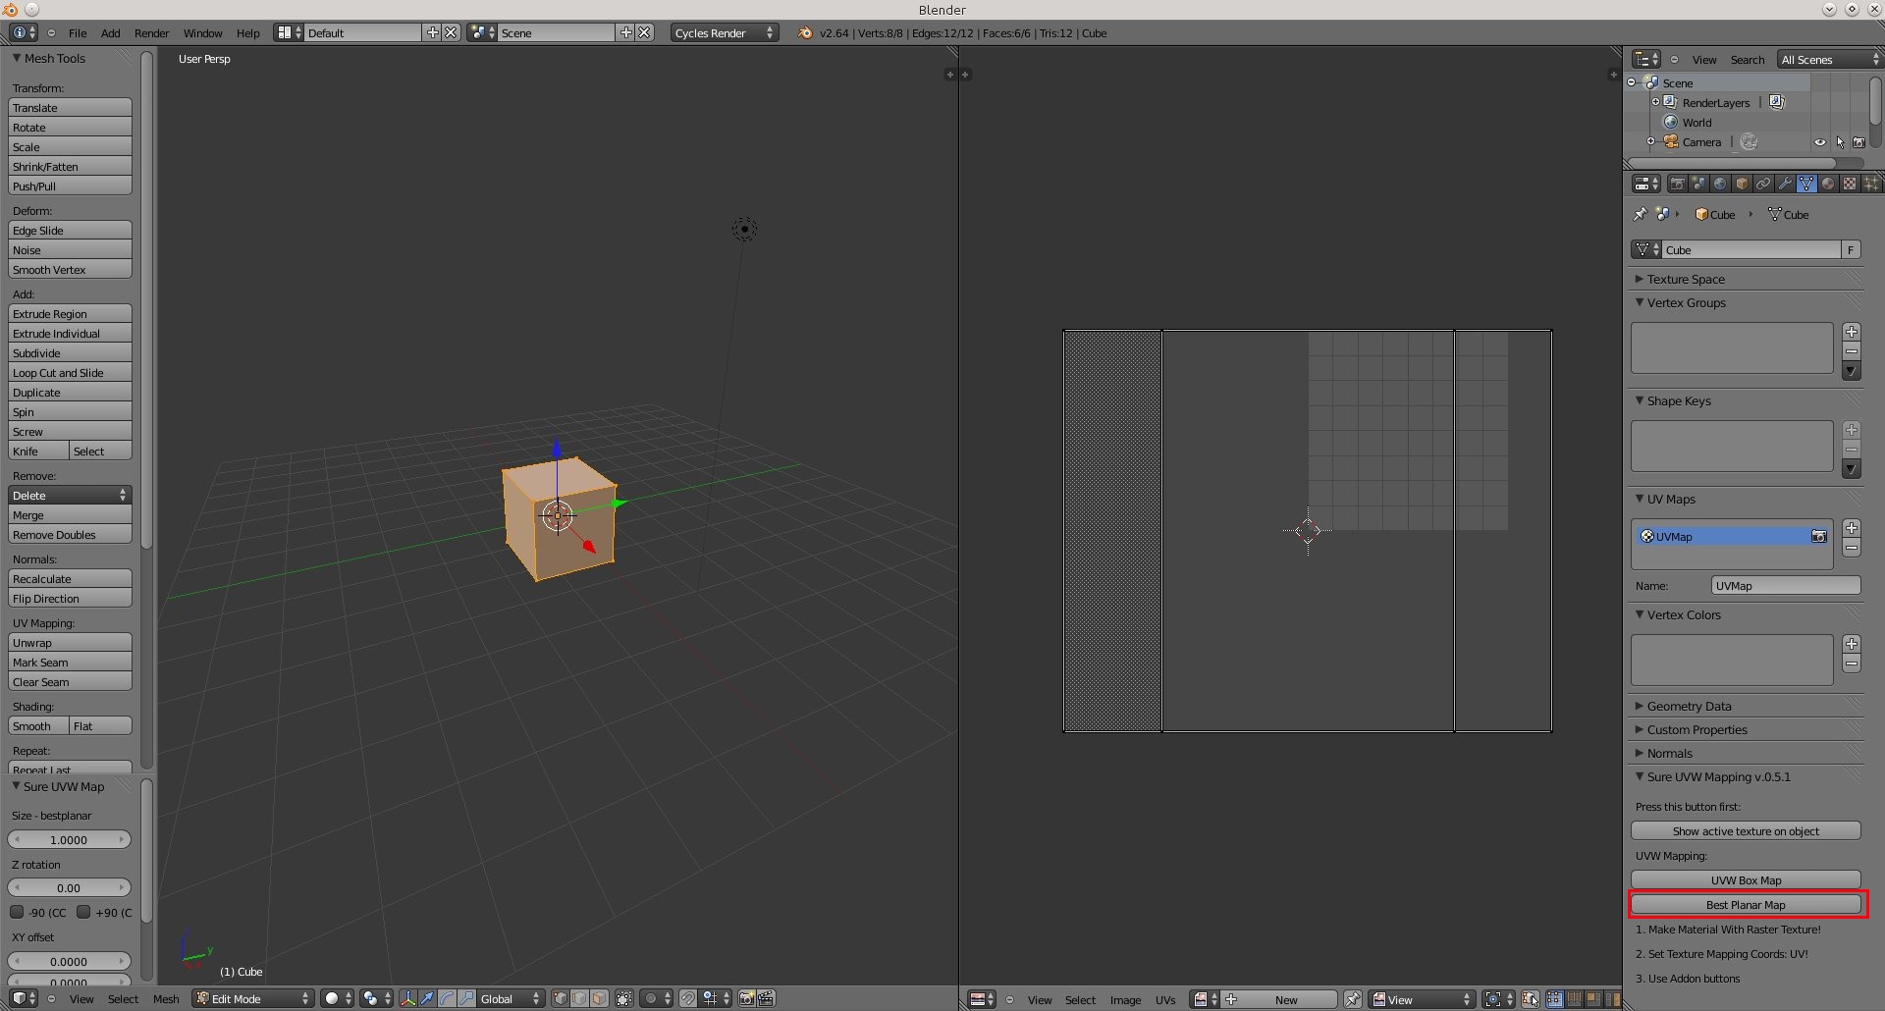Enable the translate manipulator arrow icon
The width and height of the screenshot is (1885, 1011).
click(x=427, y=998)
